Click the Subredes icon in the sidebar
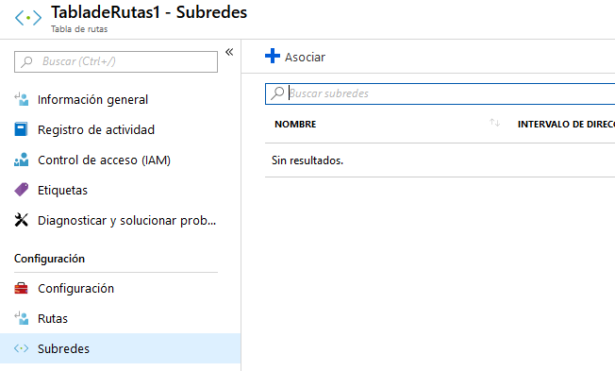This screenshot has width=615, height=371. click(x=21, y=348)
